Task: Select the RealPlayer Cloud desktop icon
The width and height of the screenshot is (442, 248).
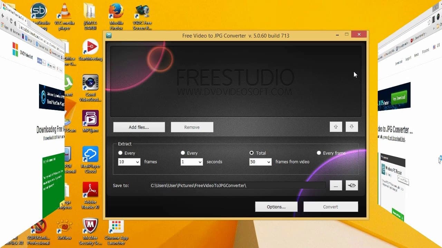Action: pyautogui.click(x=90, y=159)
